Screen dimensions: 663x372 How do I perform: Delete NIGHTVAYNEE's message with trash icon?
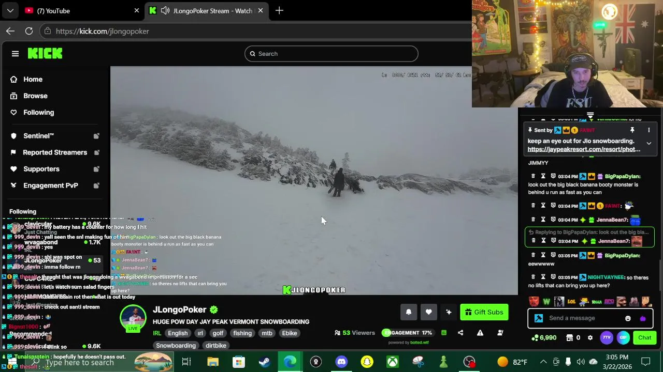point(533,277)
